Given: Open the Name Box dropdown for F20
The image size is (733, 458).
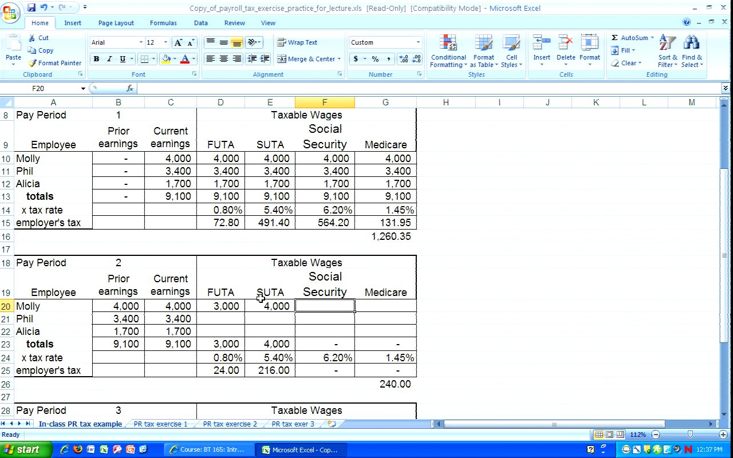Looking at the screenshot, I should (83, 88).
